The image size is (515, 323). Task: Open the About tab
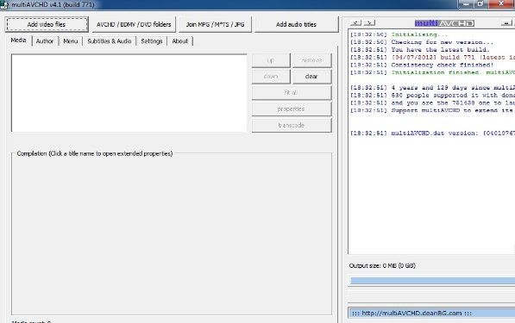(180, 41)
